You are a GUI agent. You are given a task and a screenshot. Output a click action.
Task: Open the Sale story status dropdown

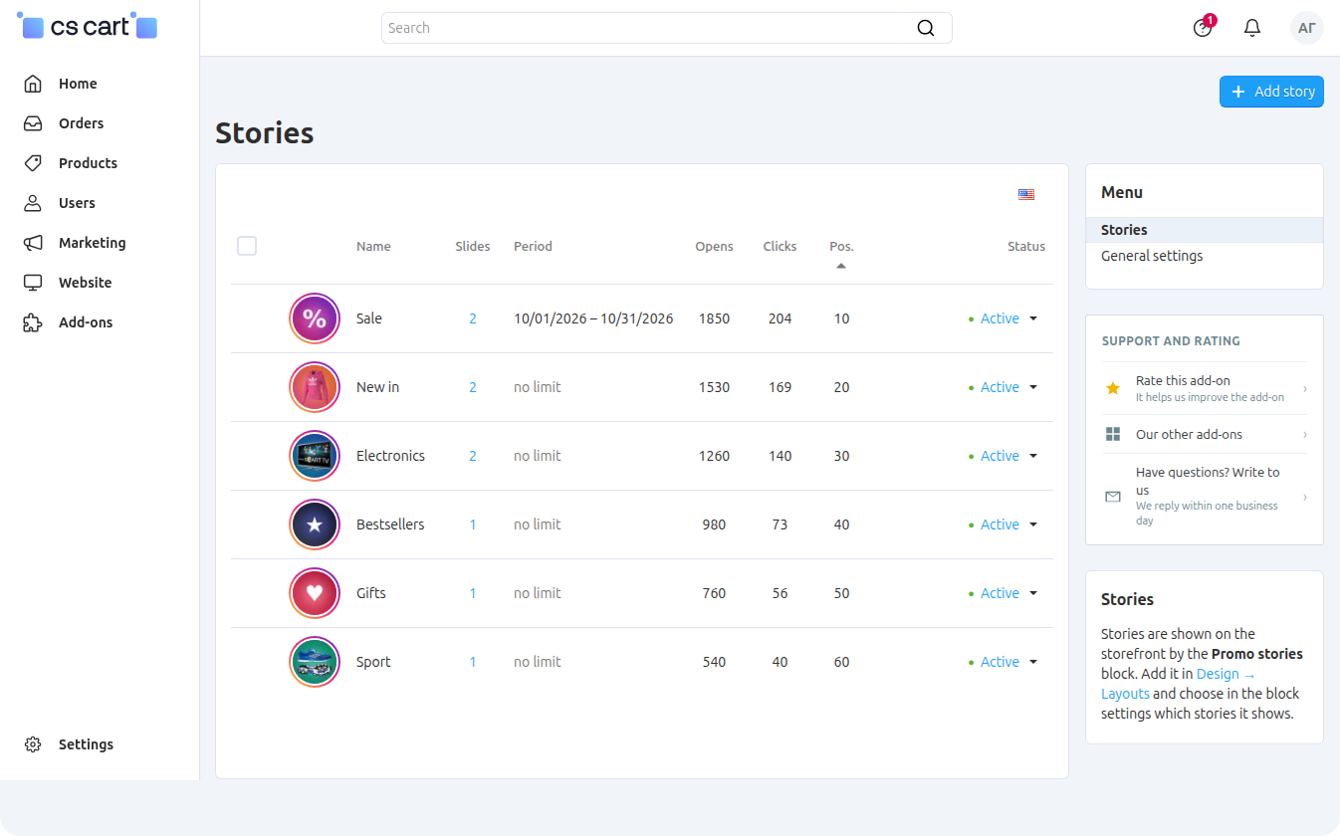point(1004,318)
